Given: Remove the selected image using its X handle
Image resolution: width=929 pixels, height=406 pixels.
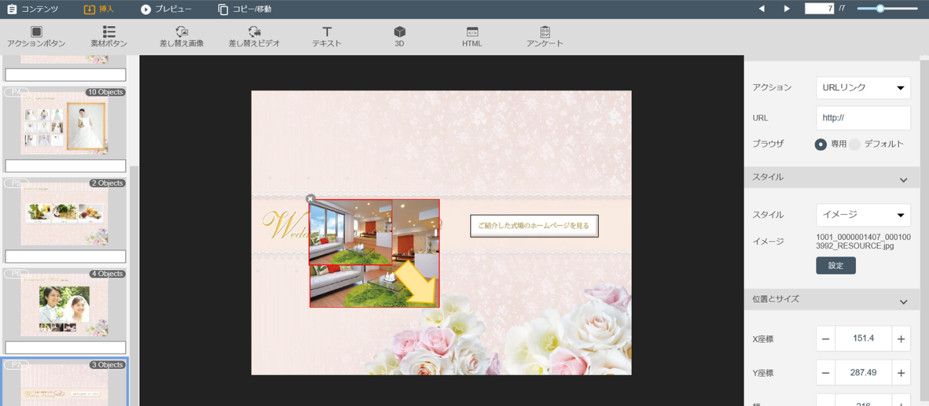Looking at the screenshot, I should click(x=311, y=199).
